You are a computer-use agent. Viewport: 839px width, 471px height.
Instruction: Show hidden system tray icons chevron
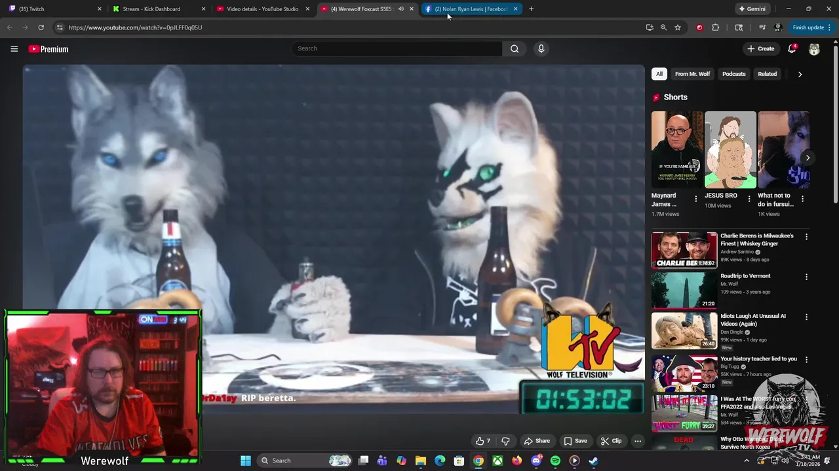coord(746,461)
